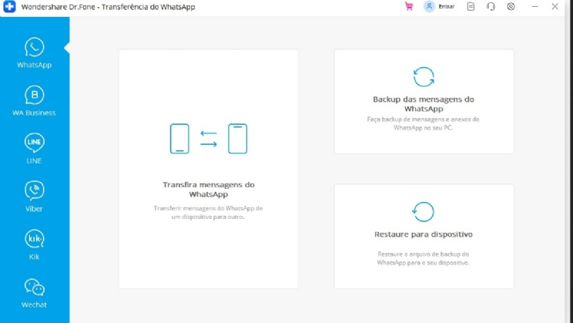Click the Dr.Fone logo icon
The width and height of the screenshot is (573, 323).
(x=9, y=7)
